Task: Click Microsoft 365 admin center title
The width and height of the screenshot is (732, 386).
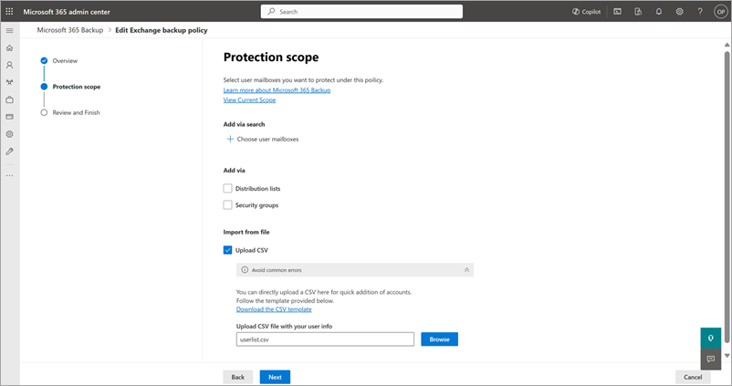Action: (x=67, y=12)
